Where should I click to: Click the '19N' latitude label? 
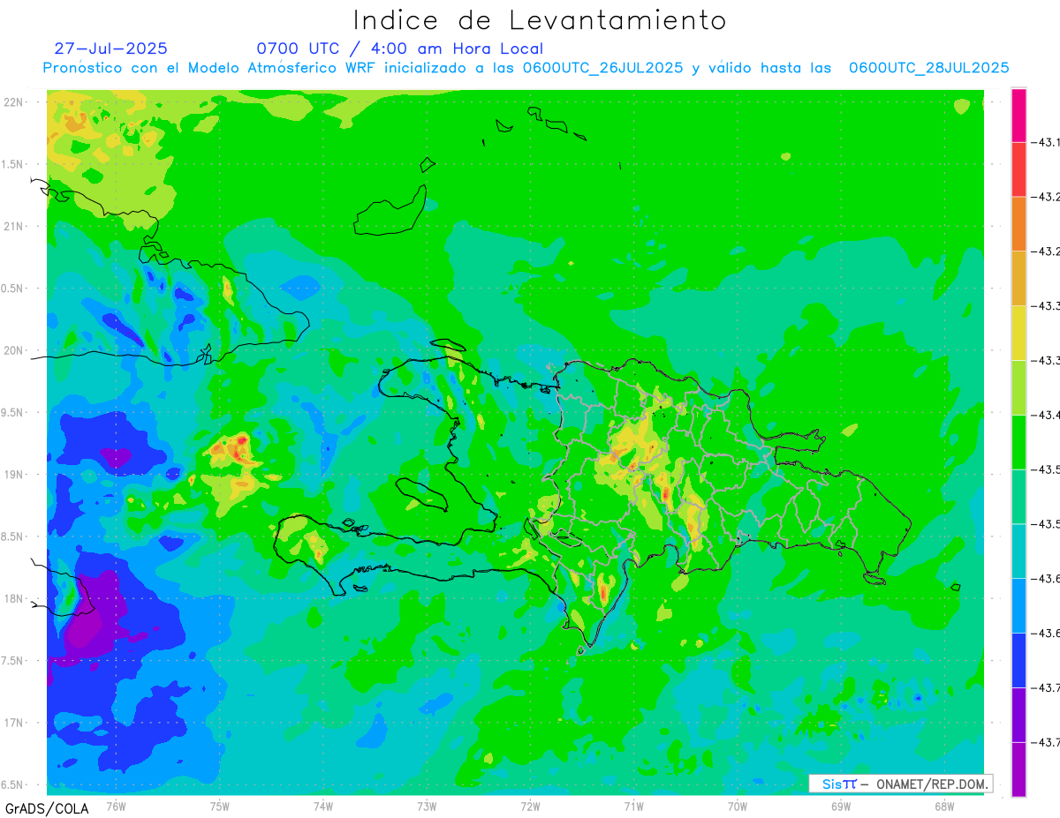coord(14,475)
